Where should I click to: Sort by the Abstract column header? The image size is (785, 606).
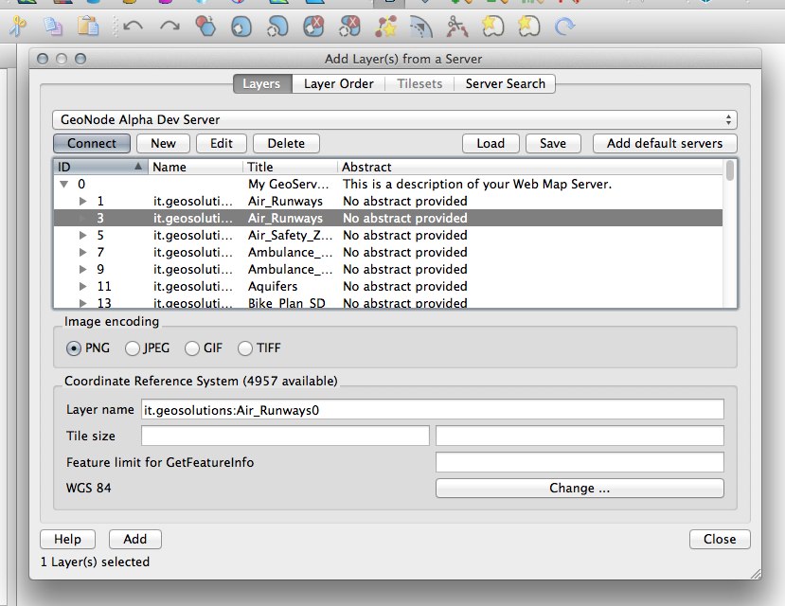pyautogui.click(x=530, y=167)
